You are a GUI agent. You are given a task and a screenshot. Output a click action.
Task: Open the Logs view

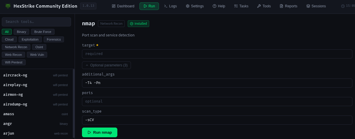170,6
